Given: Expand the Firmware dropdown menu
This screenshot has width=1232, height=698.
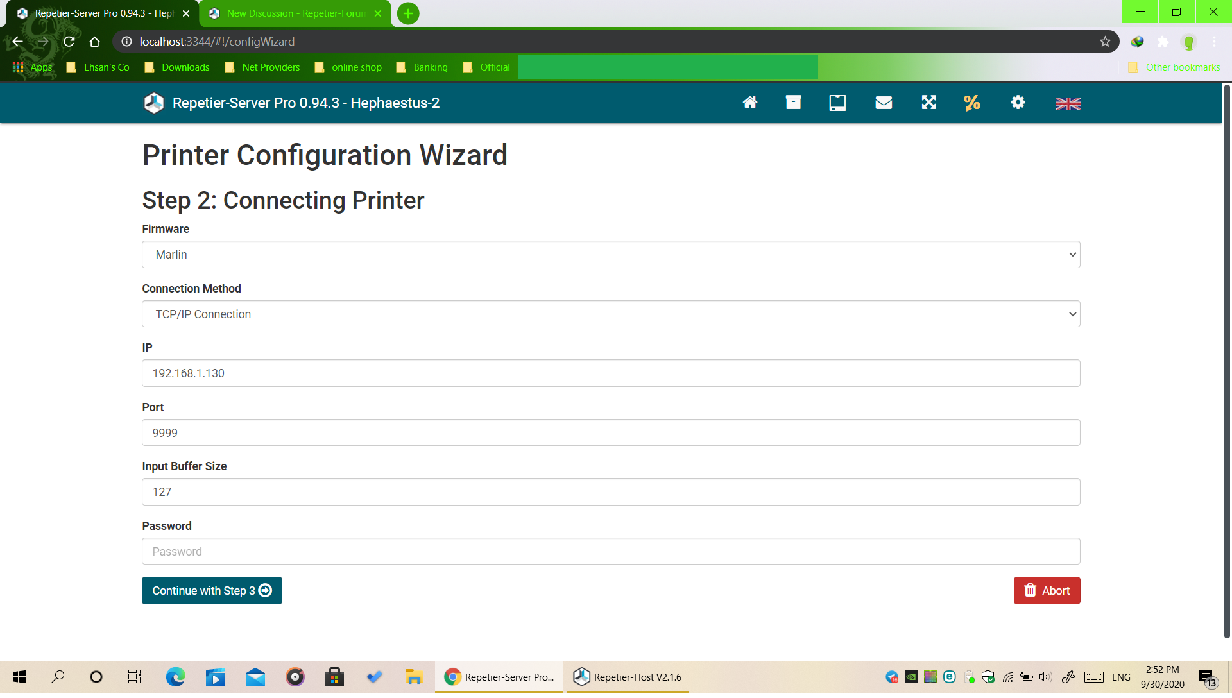Looking at the screenshot, I should pyautogui.click(x=610, y=254).
